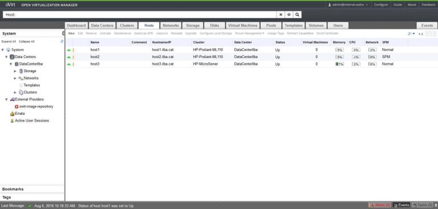This screenshot has height=209, width=438.
Task: Go to previous page arrow
Action: (428, 34)
